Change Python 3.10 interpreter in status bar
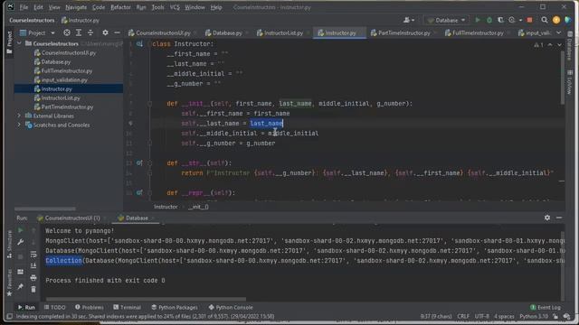The image size is (579, 325). pos(534,316)
